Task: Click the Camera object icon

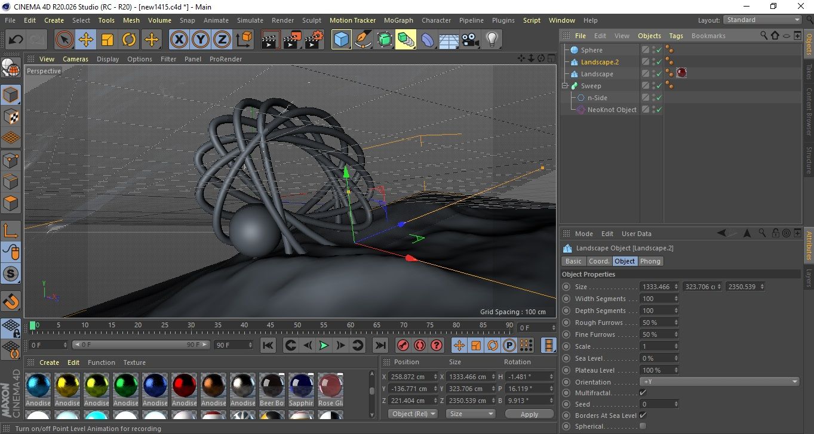Action: coord(470,40)
